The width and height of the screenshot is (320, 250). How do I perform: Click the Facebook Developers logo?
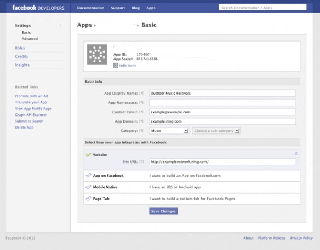[x=38, y=8]
